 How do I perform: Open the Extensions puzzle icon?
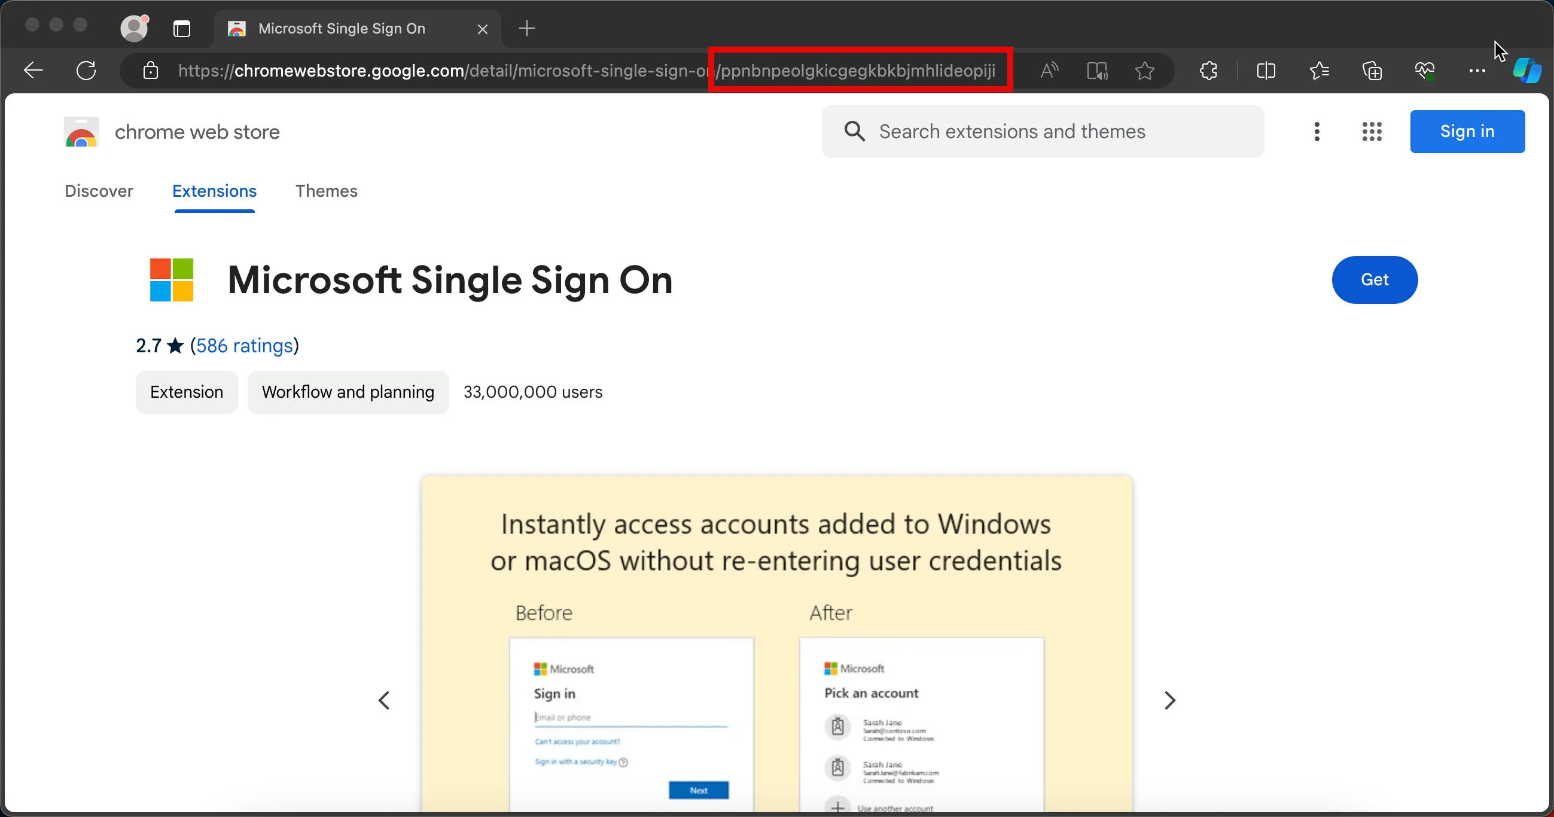pyautogui.click(x=1208, y=71)
